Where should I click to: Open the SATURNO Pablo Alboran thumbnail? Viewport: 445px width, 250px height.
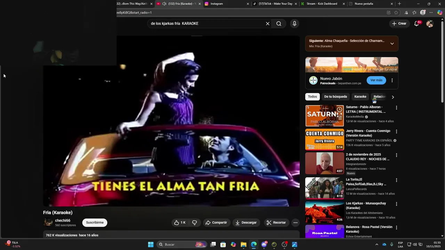(324, 116)
